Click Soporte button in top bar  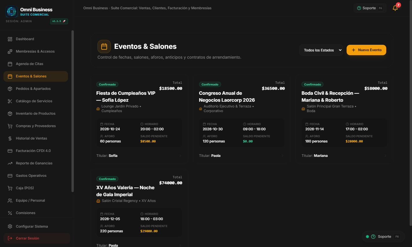[x=370, y=8]
